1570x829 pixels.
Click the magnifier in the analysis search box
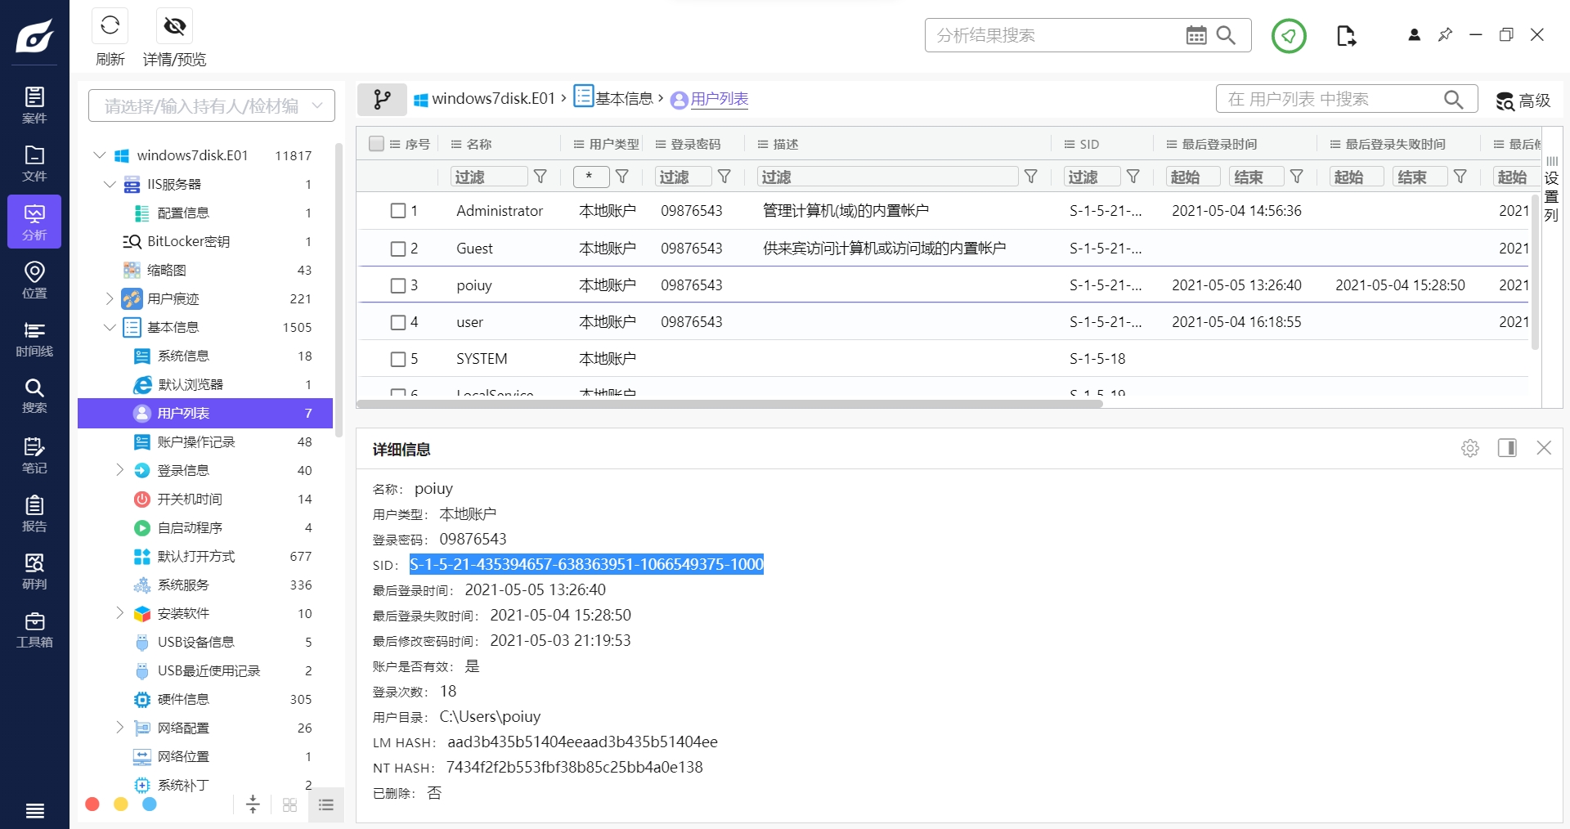click(x=1226, y=35)
